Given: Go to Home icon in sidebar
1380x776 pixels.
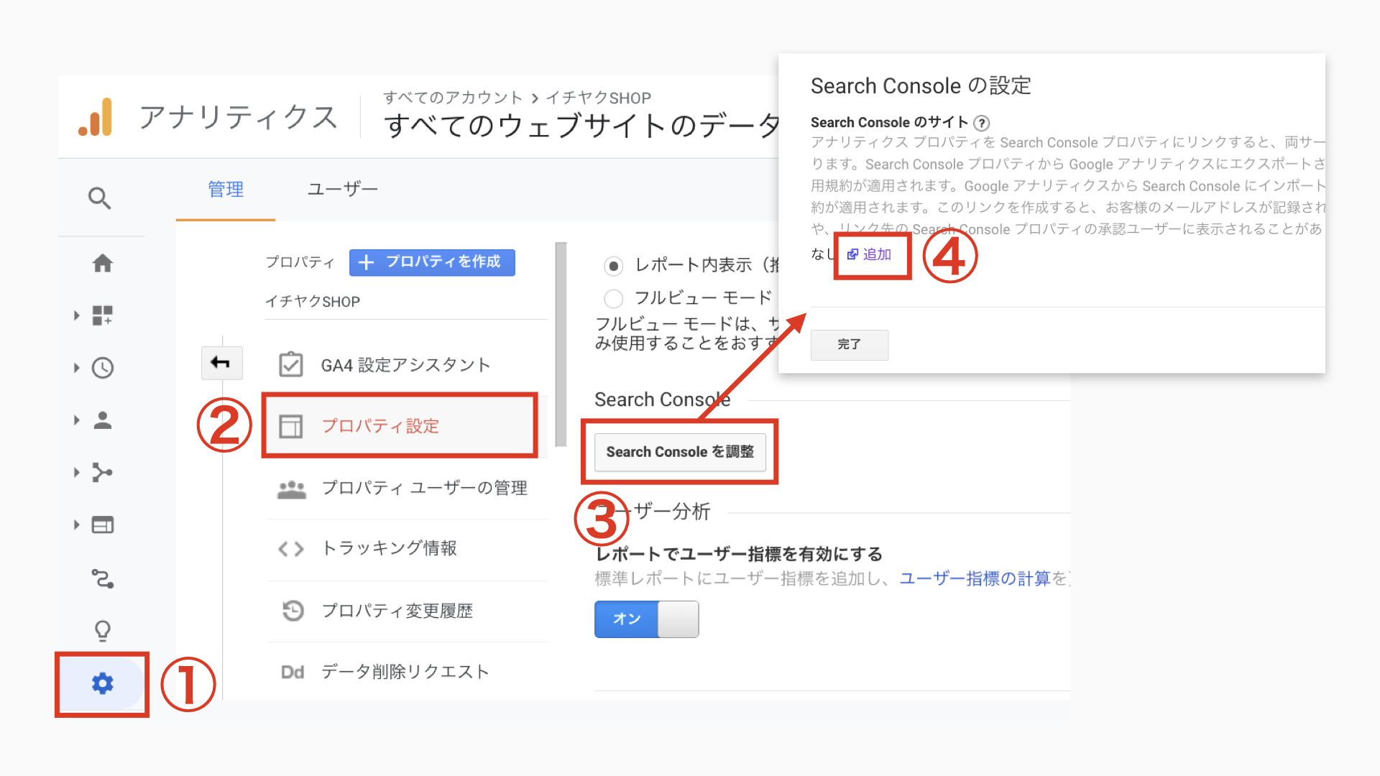Looking at the screenshot, I should pos(103,263).
